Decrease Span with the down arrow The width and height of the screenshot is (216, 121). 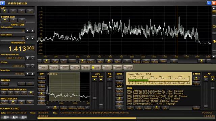28,58
